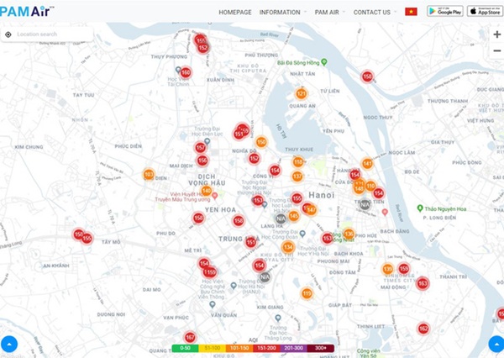Image resolution: width=504 pixels, height=358 pixels.
Task: Focus the Location search field
Action: pyautogui.click(x=52, y=34)
